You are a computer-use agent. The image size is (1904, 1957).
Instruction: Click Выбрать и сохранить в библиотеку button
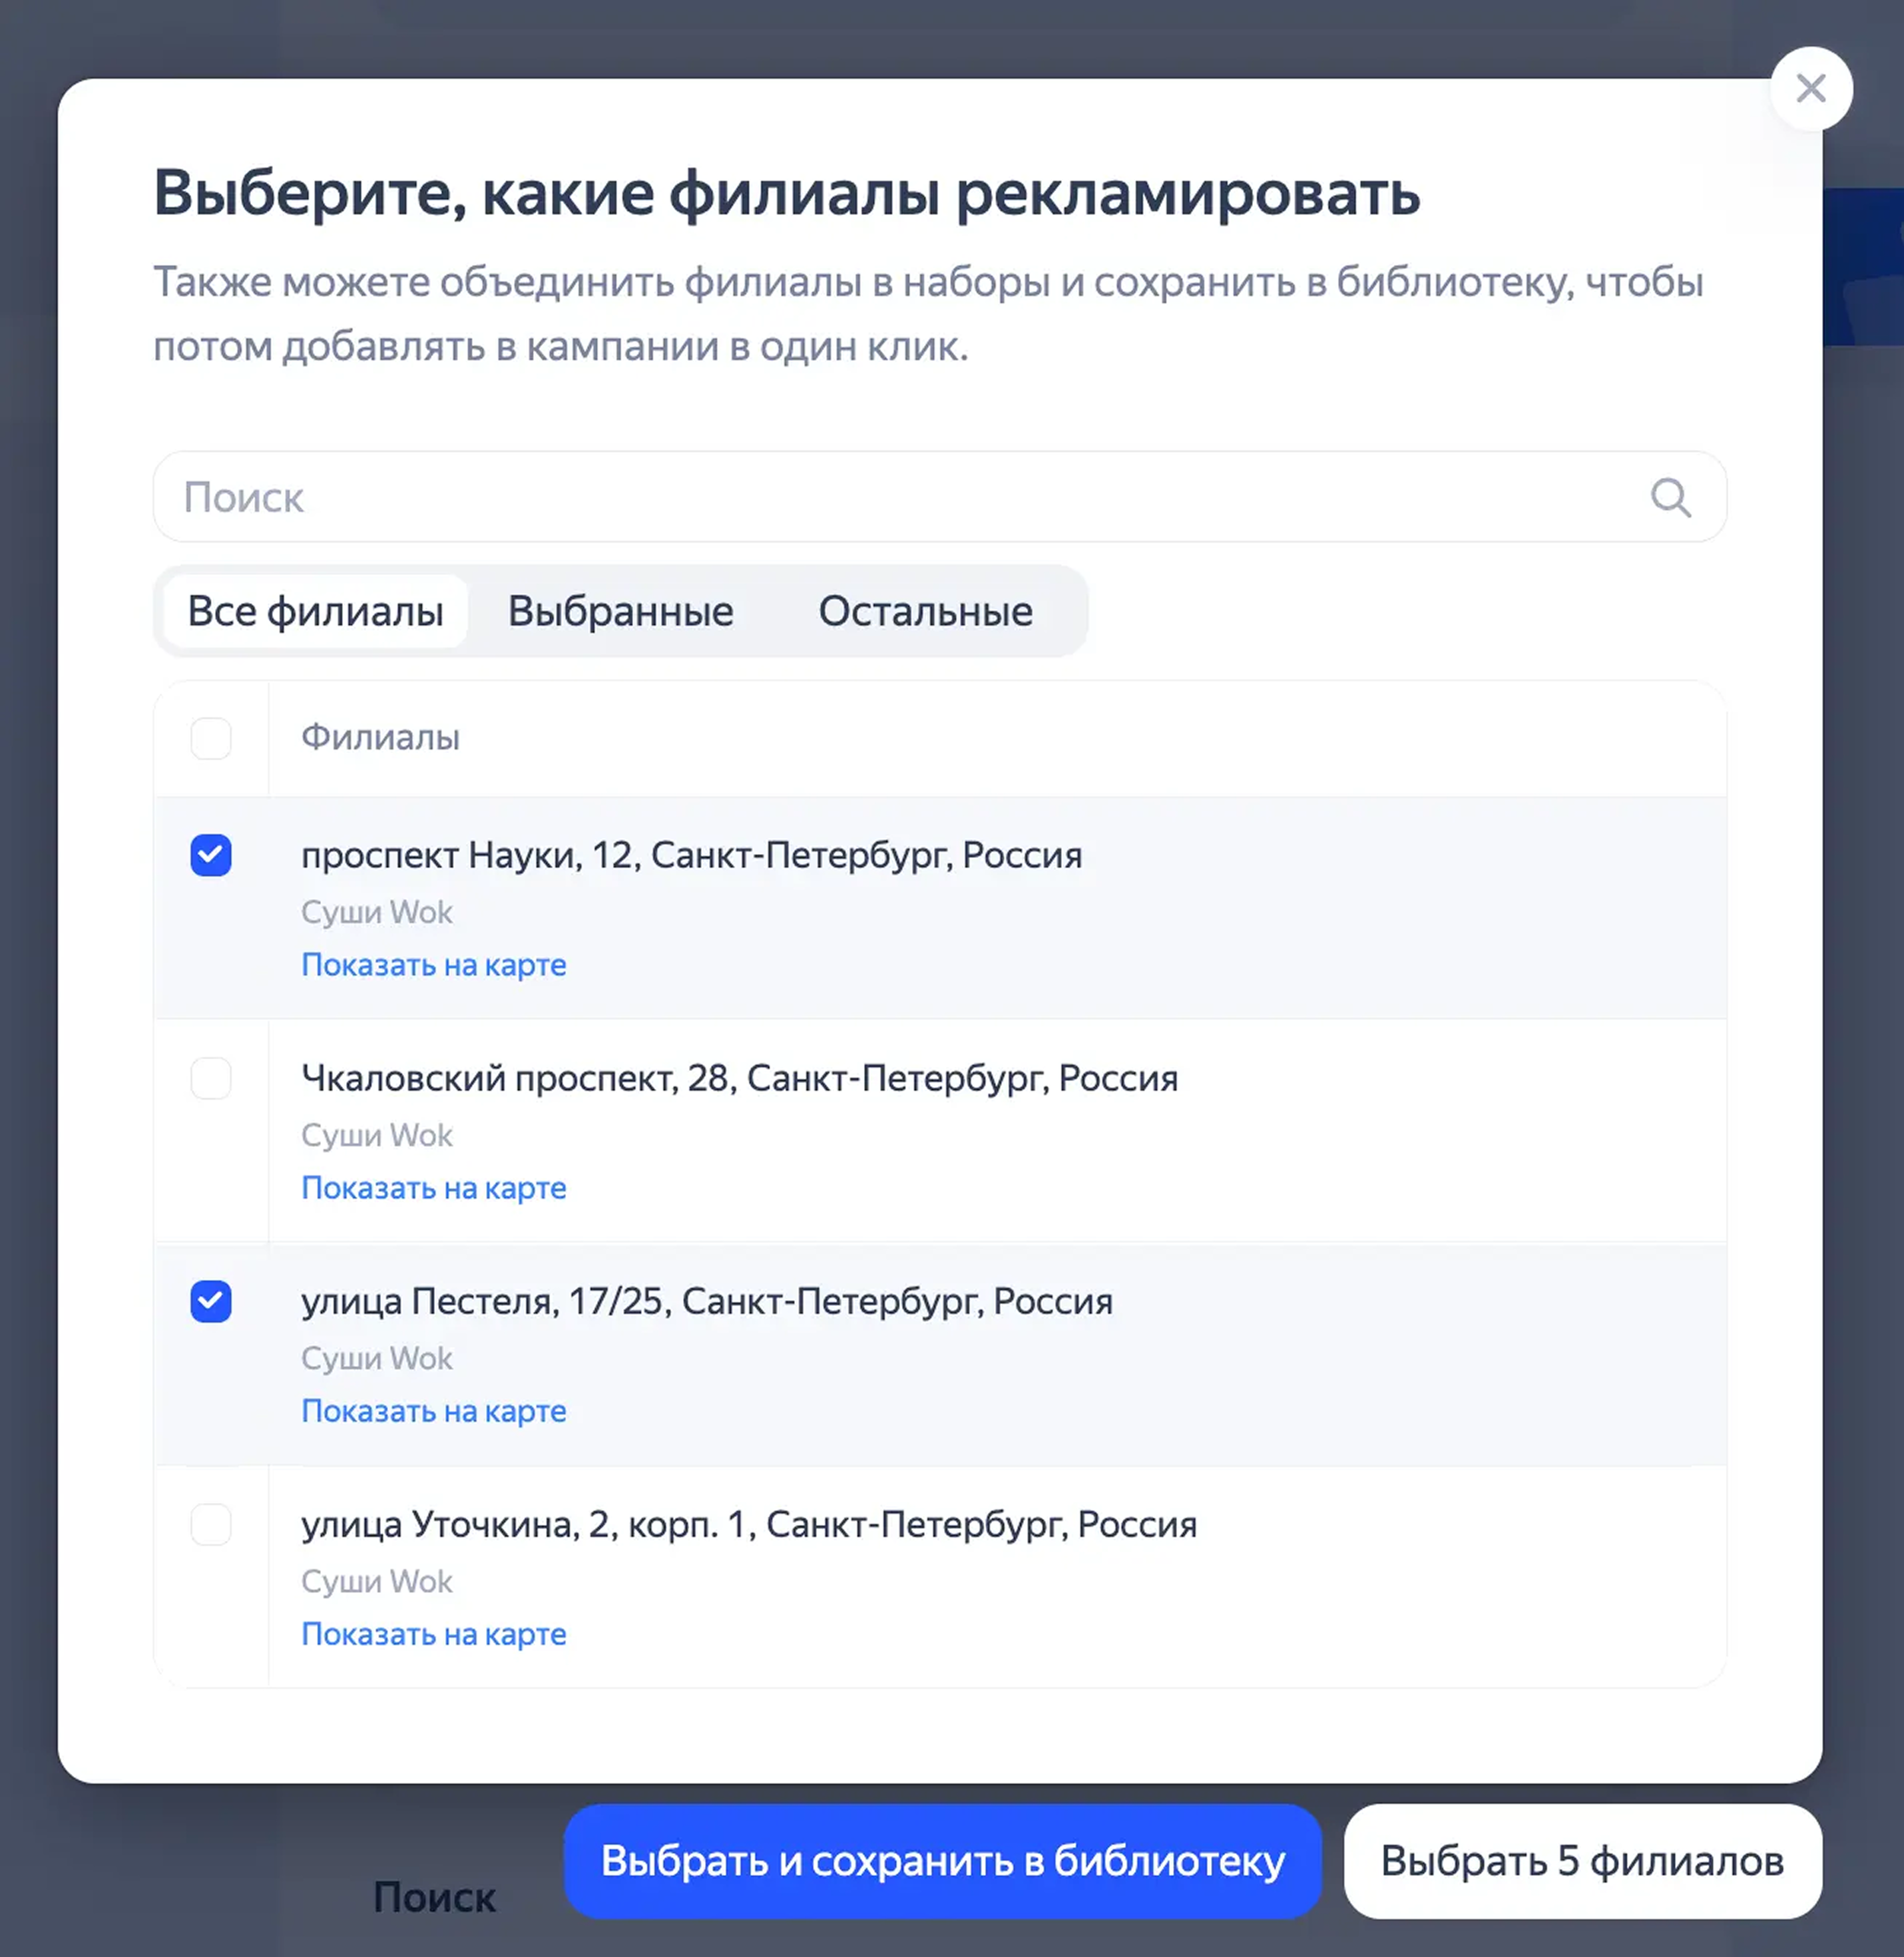942,1861
